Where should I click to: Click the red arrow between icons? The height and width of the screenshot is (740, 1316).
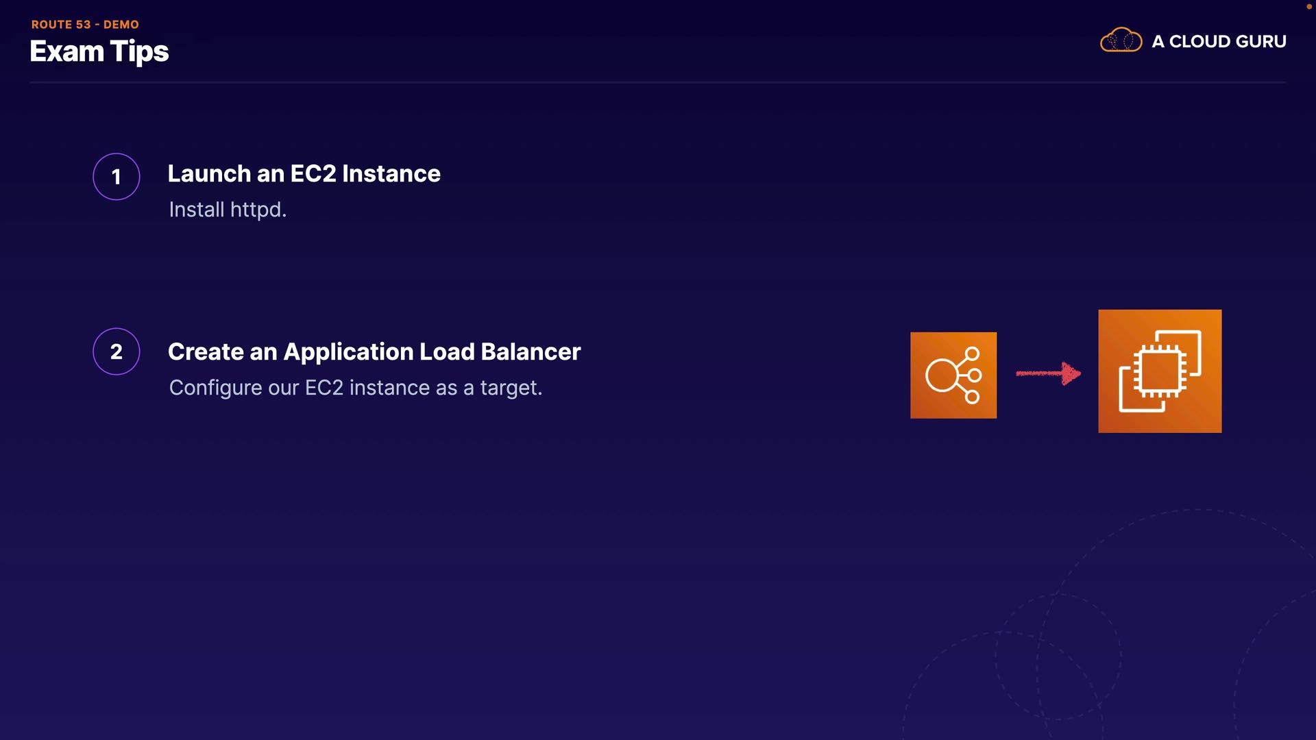pyautogui.click(x=1047, y=373)
